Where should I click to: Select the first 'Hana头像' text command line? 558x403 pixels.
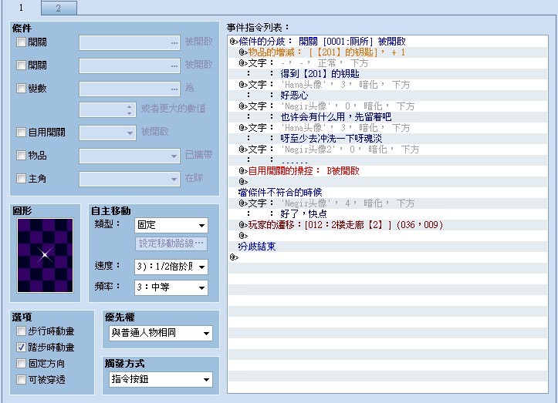pyautogui.click(x=388, y=85)
